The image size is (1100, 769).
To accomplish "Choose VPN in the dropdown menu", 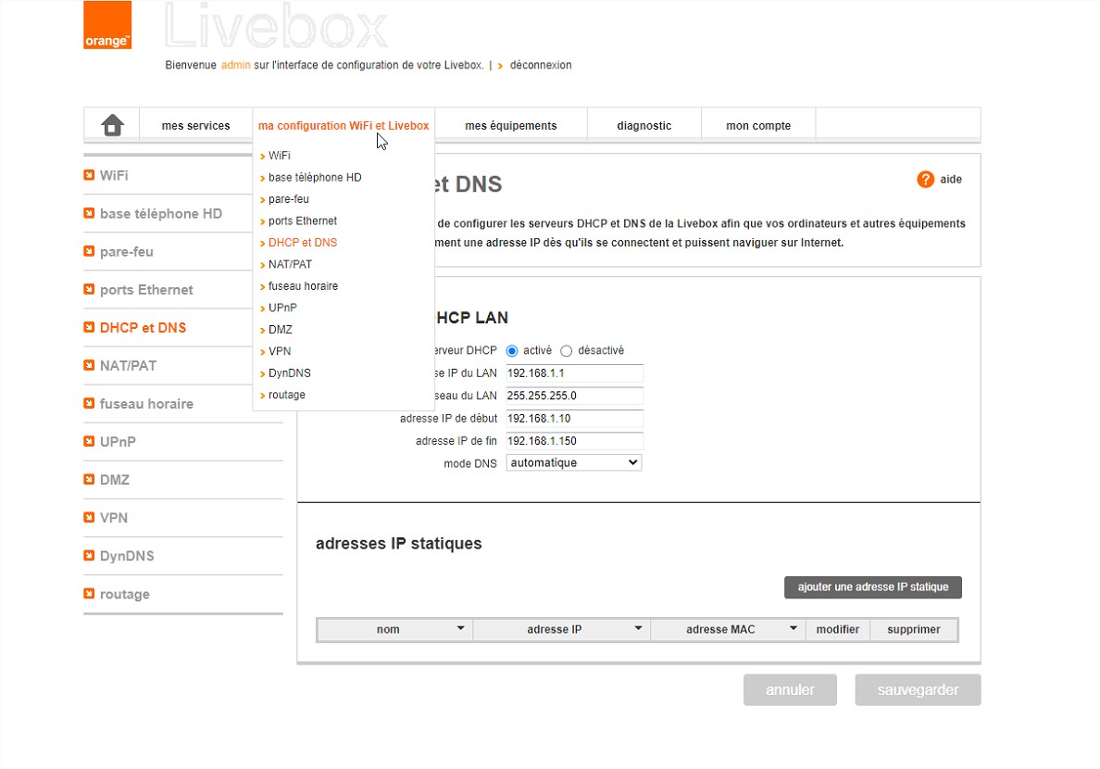I will (280, 351).
